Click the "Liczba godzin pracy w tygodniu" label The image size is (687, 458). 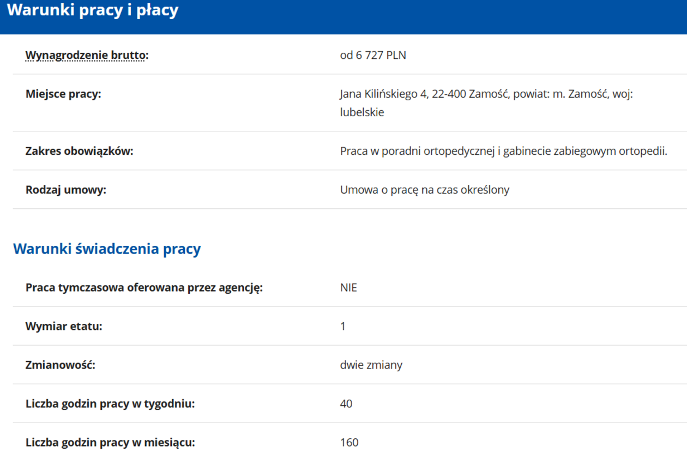point(110,404)
